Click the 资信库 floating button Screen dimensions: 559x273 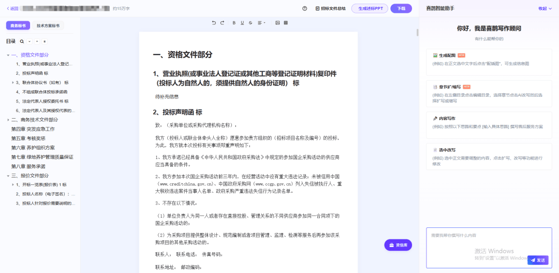[x=398, y=245]
